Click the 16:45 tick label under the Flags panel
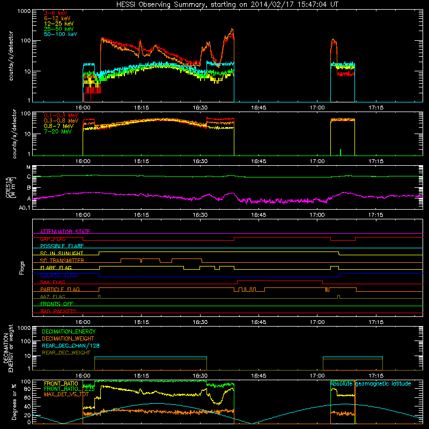The image size is (429, 429). (258, 322)
